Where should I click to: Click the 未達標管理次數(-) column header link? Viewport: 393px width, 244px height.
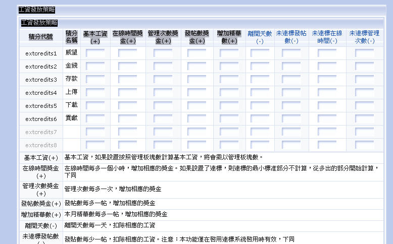(x=364, y=37)
